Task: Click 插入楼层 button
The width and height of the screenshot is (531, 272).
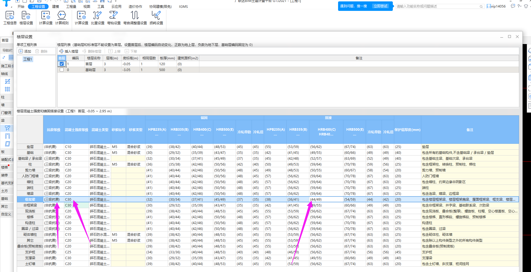Action: pos(69,51)
